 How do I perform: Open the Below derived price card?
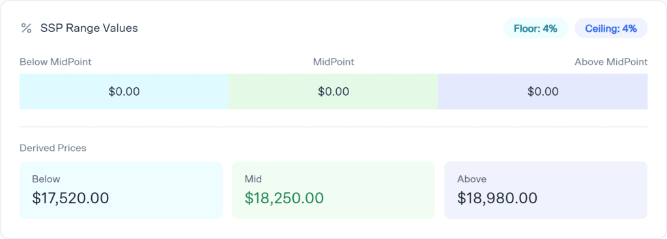(x=121, y=190)
